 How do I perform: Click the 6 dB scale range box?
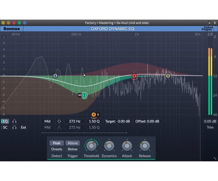tap(4, 37)
